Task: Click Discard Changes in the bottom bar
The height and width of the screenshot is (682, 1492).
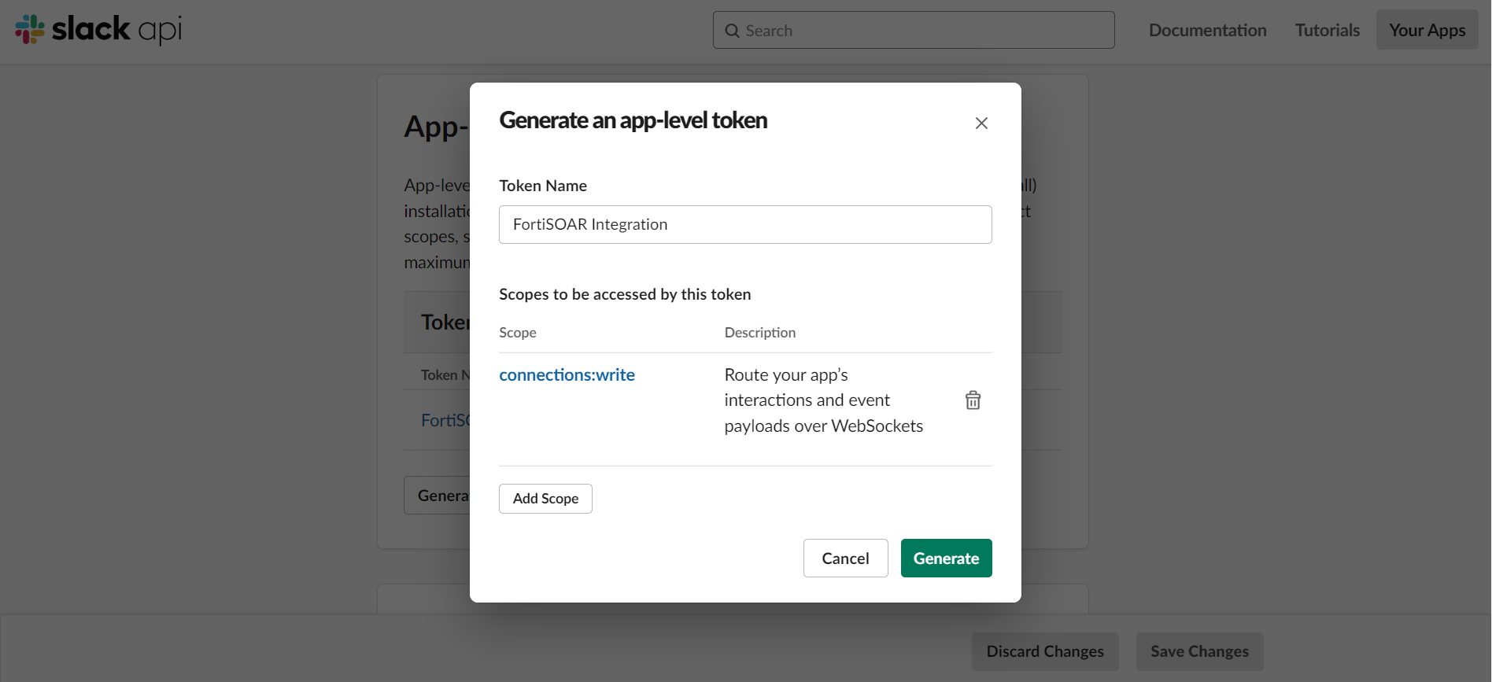Action: pos(1044,651)
